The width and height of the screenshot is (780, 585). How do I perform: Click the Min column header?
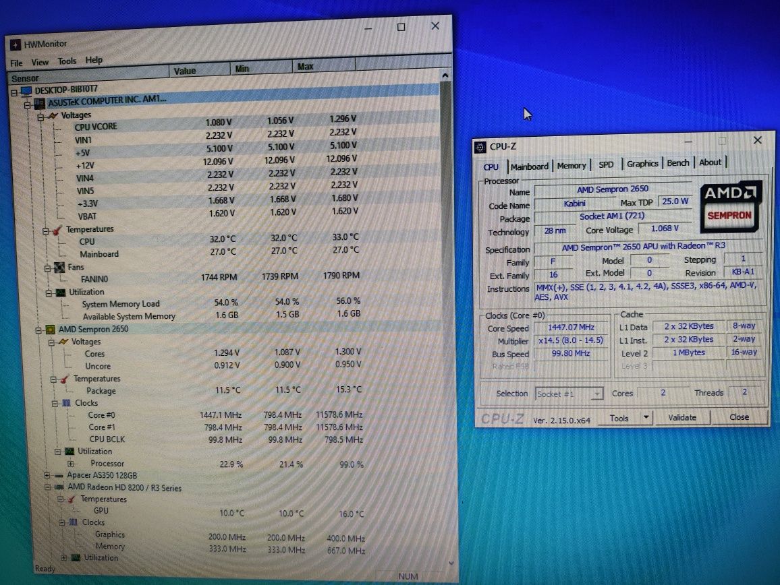tap(261, 67)
